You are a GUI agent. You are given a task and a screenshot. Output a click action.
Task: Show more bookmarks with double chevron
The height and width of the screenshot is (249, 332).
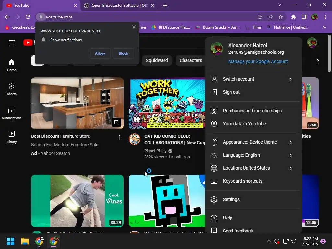[324, 27]
